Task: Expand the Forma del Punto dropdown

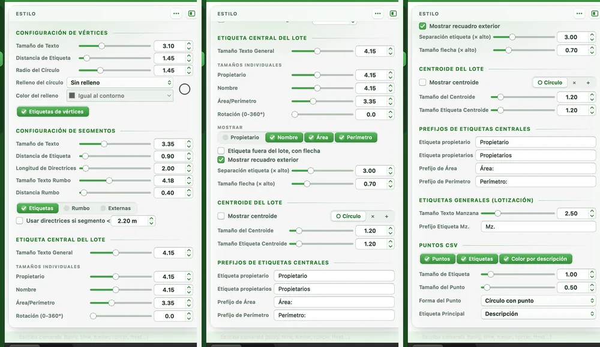Action: [538, 301]
